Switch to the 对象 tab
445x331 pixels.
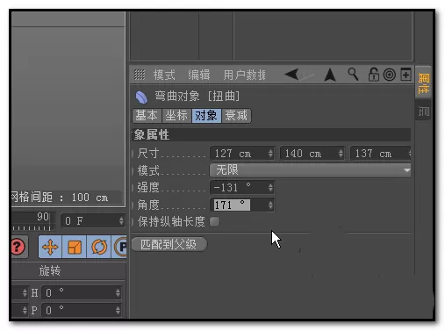point(206,115)
